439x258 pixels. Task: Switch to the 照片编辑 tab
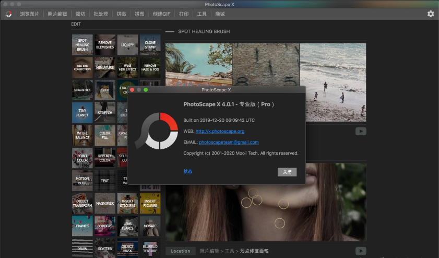tap(57, 14)
